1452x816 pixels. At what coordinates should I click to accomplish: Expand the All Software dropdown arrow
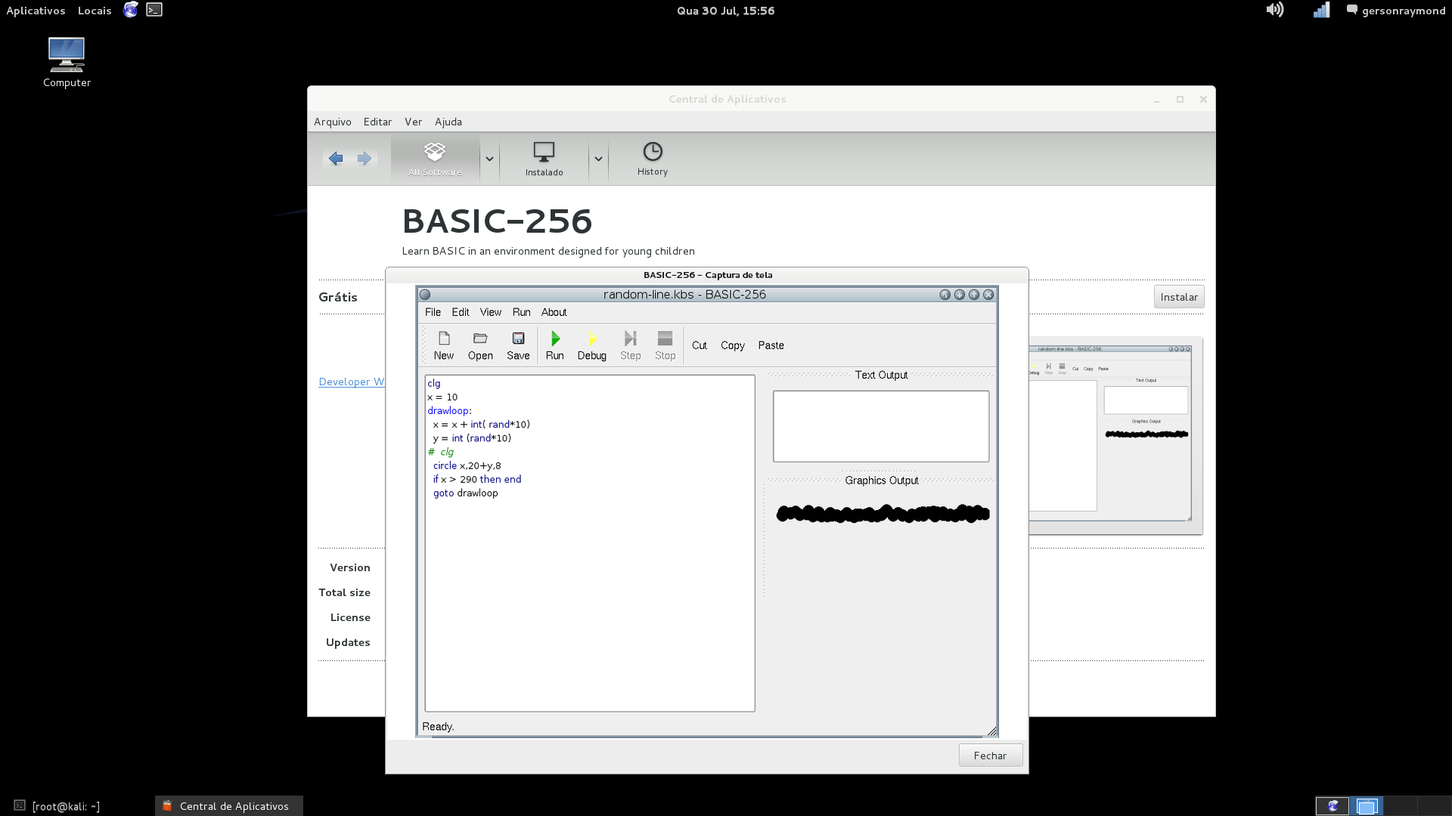click(x=489, y=159)
